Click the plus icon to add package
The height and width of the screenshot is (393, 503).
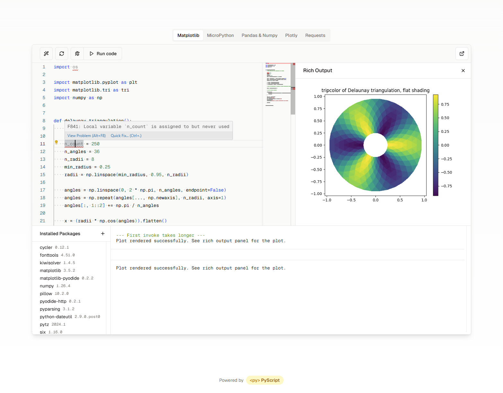point(103,234)
